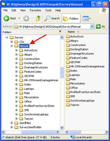Open the Search magnifier tool
The width and height of the screenshot is (110, 141).
(52, 18)
